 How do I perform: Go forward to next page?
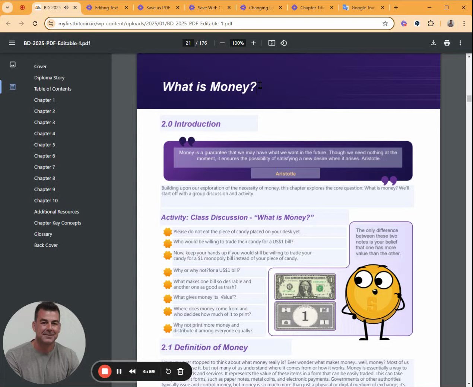(22, 23)
